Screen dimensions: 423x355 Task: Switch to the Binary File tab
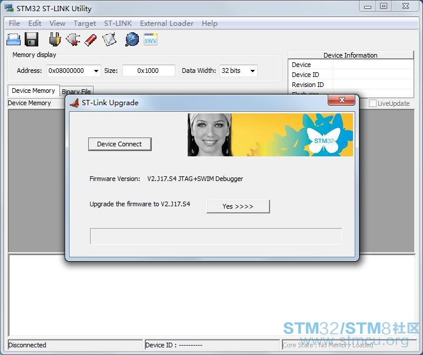[x=76, y=91]
